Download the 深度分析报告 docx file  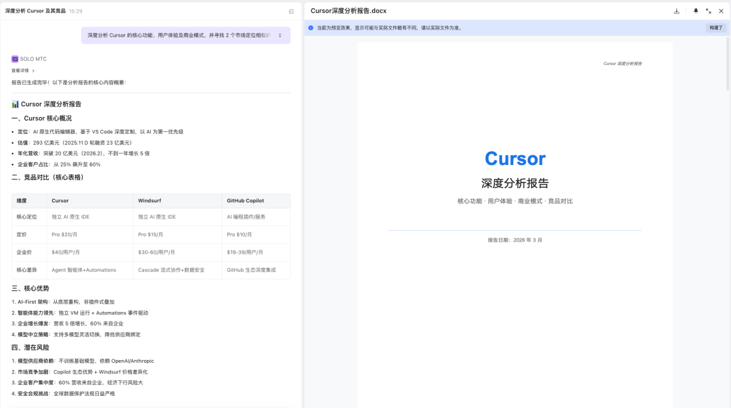pos(677,11)
